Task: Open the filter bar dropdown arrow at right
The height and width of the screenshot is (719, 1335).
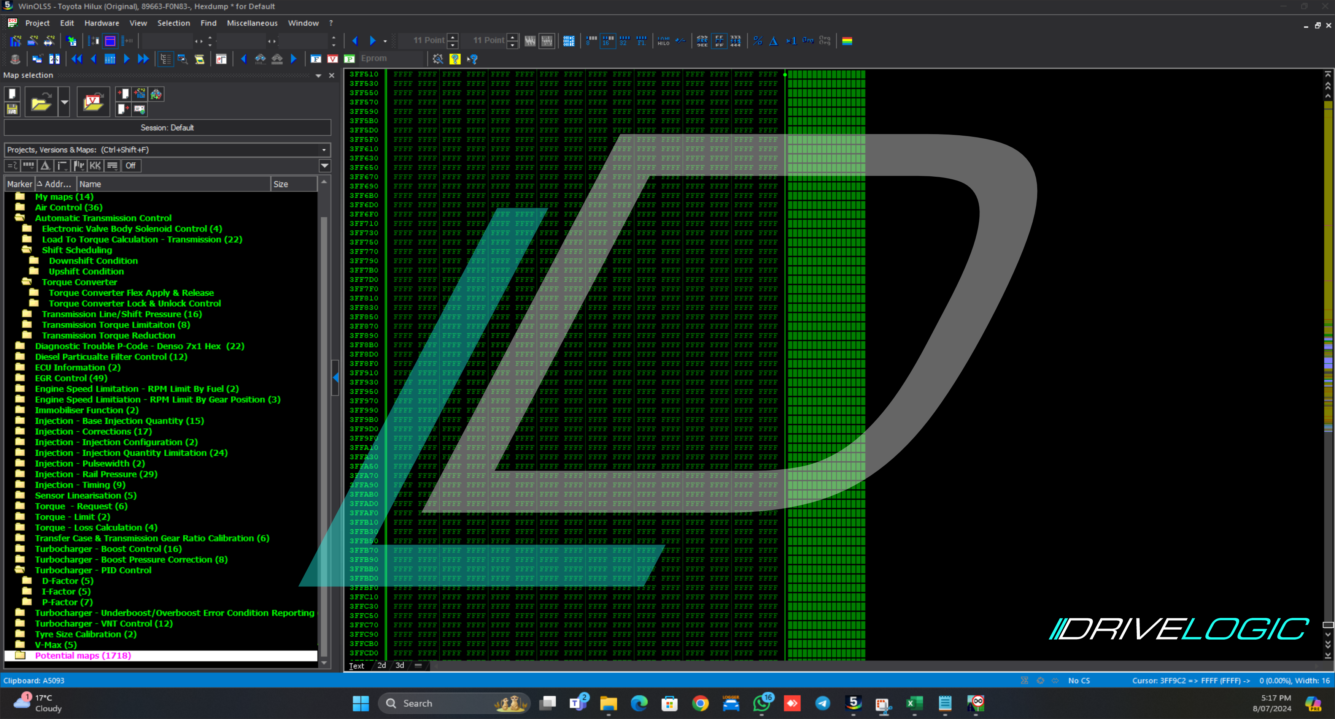Action: click(324, 166)
